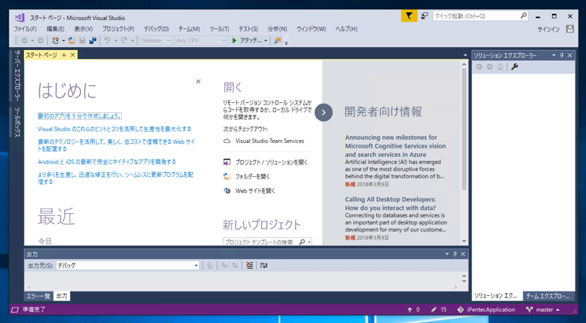Image resolution: width=586 pixels, height=323 pixels.
Task: Click the magnifier icon in Quick Launch box
Action: (x=524, y=15)
